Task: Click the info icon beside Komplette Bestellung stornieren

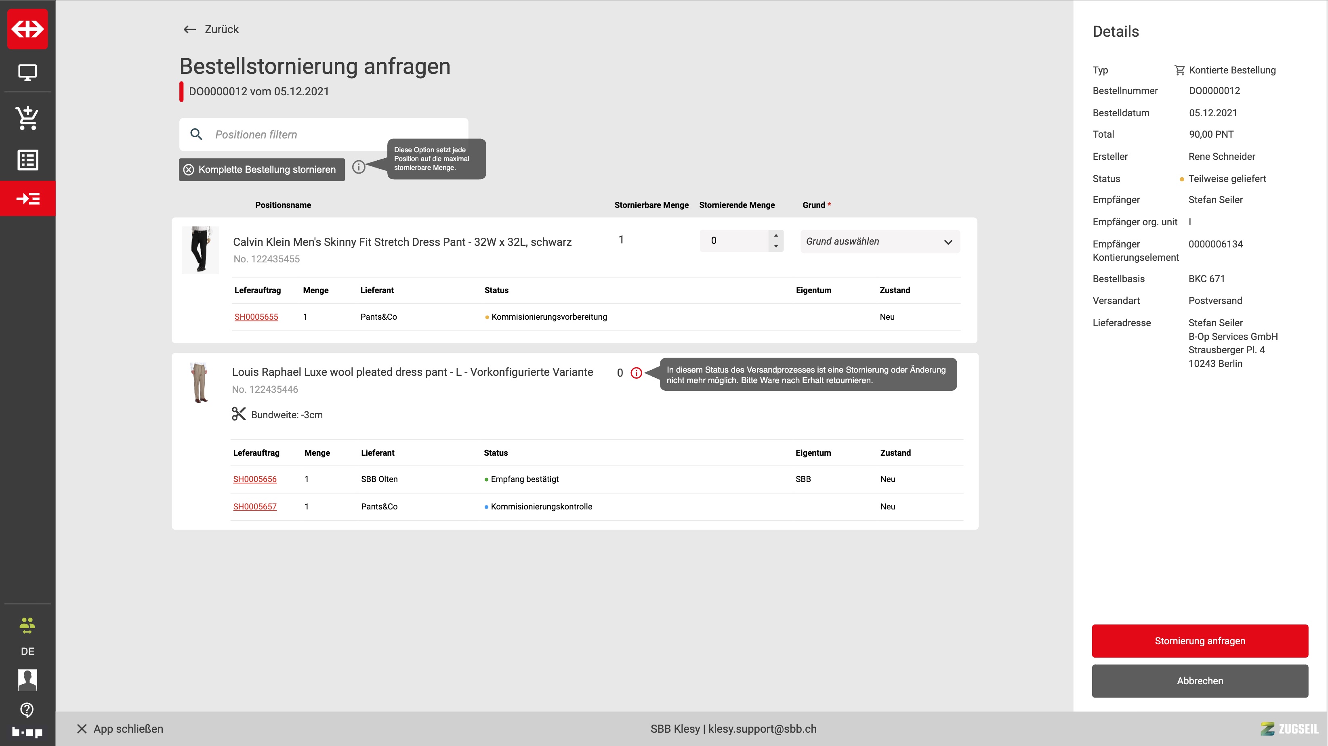Action: (359, 167)
